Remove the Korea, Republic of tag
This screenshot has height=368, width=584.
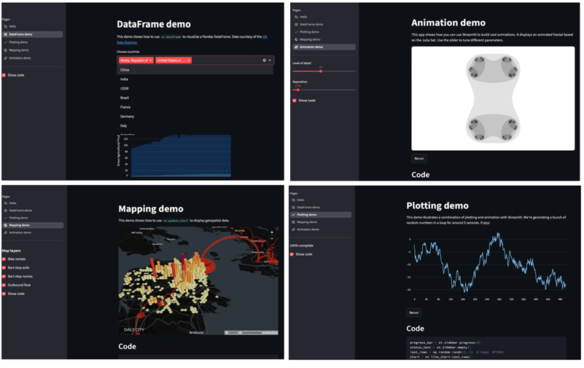[151, 60]
